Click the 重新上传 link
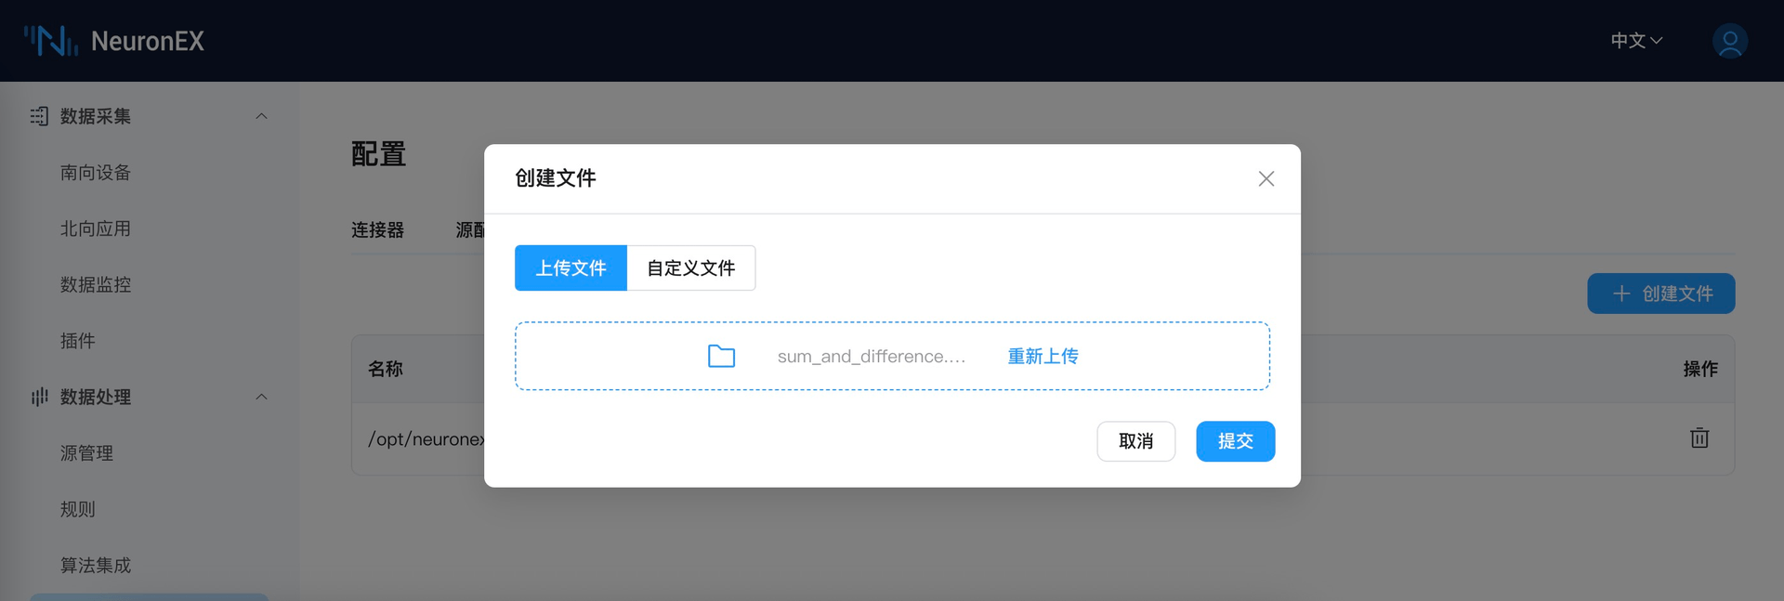Image resolution: width=1784 pixels, height=601 pixels. pos(1043,357)
